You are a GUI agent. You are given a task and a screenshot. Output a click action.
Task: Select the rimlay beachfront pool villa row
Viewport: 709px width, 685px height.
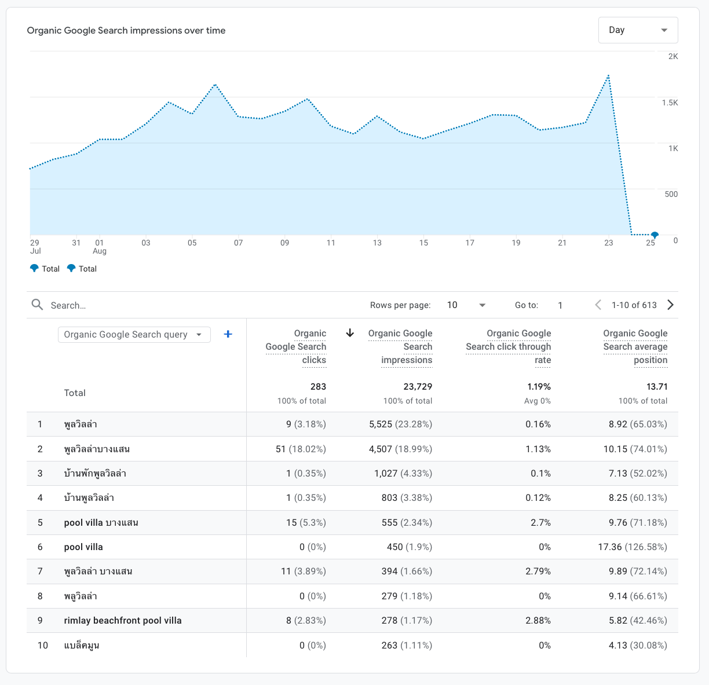(122, 620)
